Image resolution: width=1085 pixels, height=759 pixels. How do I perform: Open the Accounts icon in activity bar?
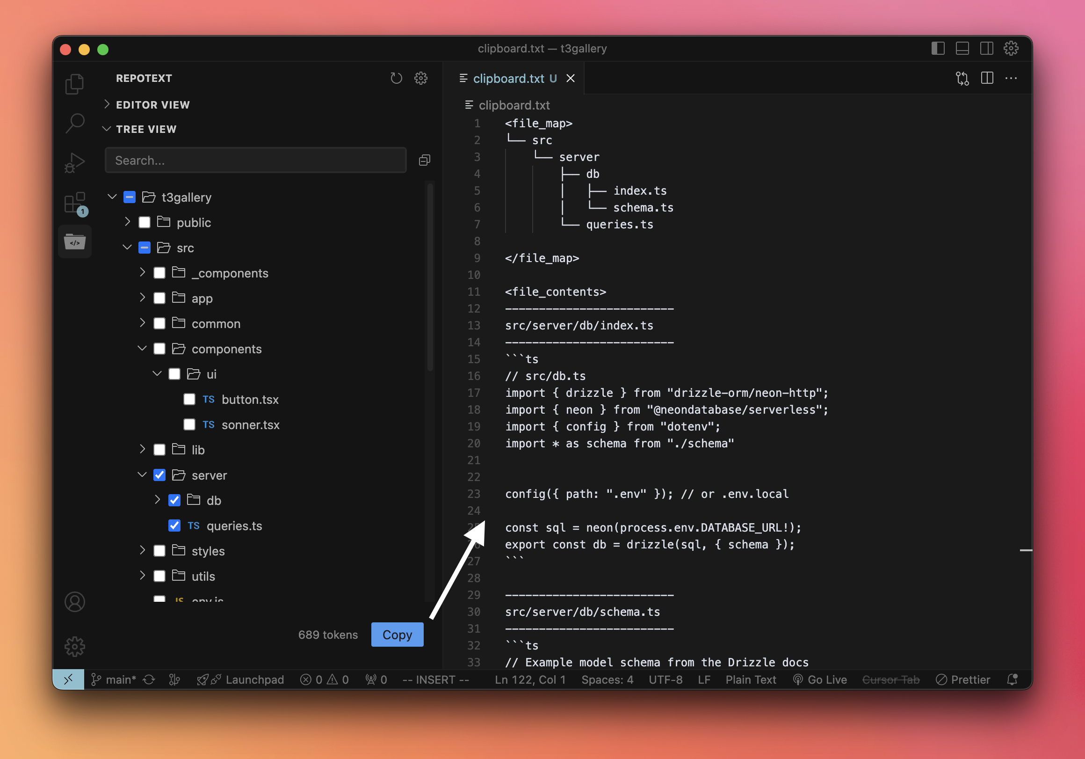[x=74, y=602]
